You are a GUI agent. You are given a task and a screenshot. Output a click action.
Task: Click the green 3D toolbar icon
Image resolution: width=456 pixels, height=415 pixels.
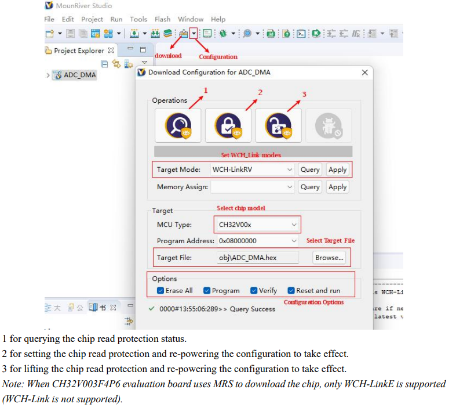271,34
